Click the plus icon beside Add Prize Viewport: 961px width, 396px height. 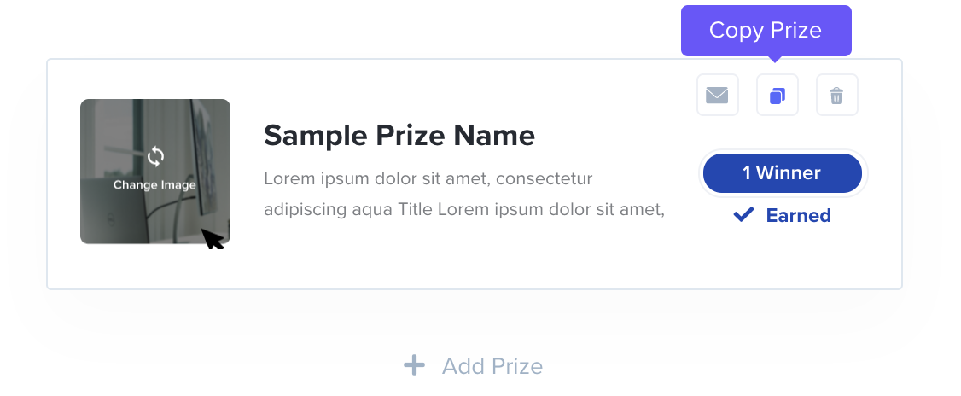tap(414, 366)
